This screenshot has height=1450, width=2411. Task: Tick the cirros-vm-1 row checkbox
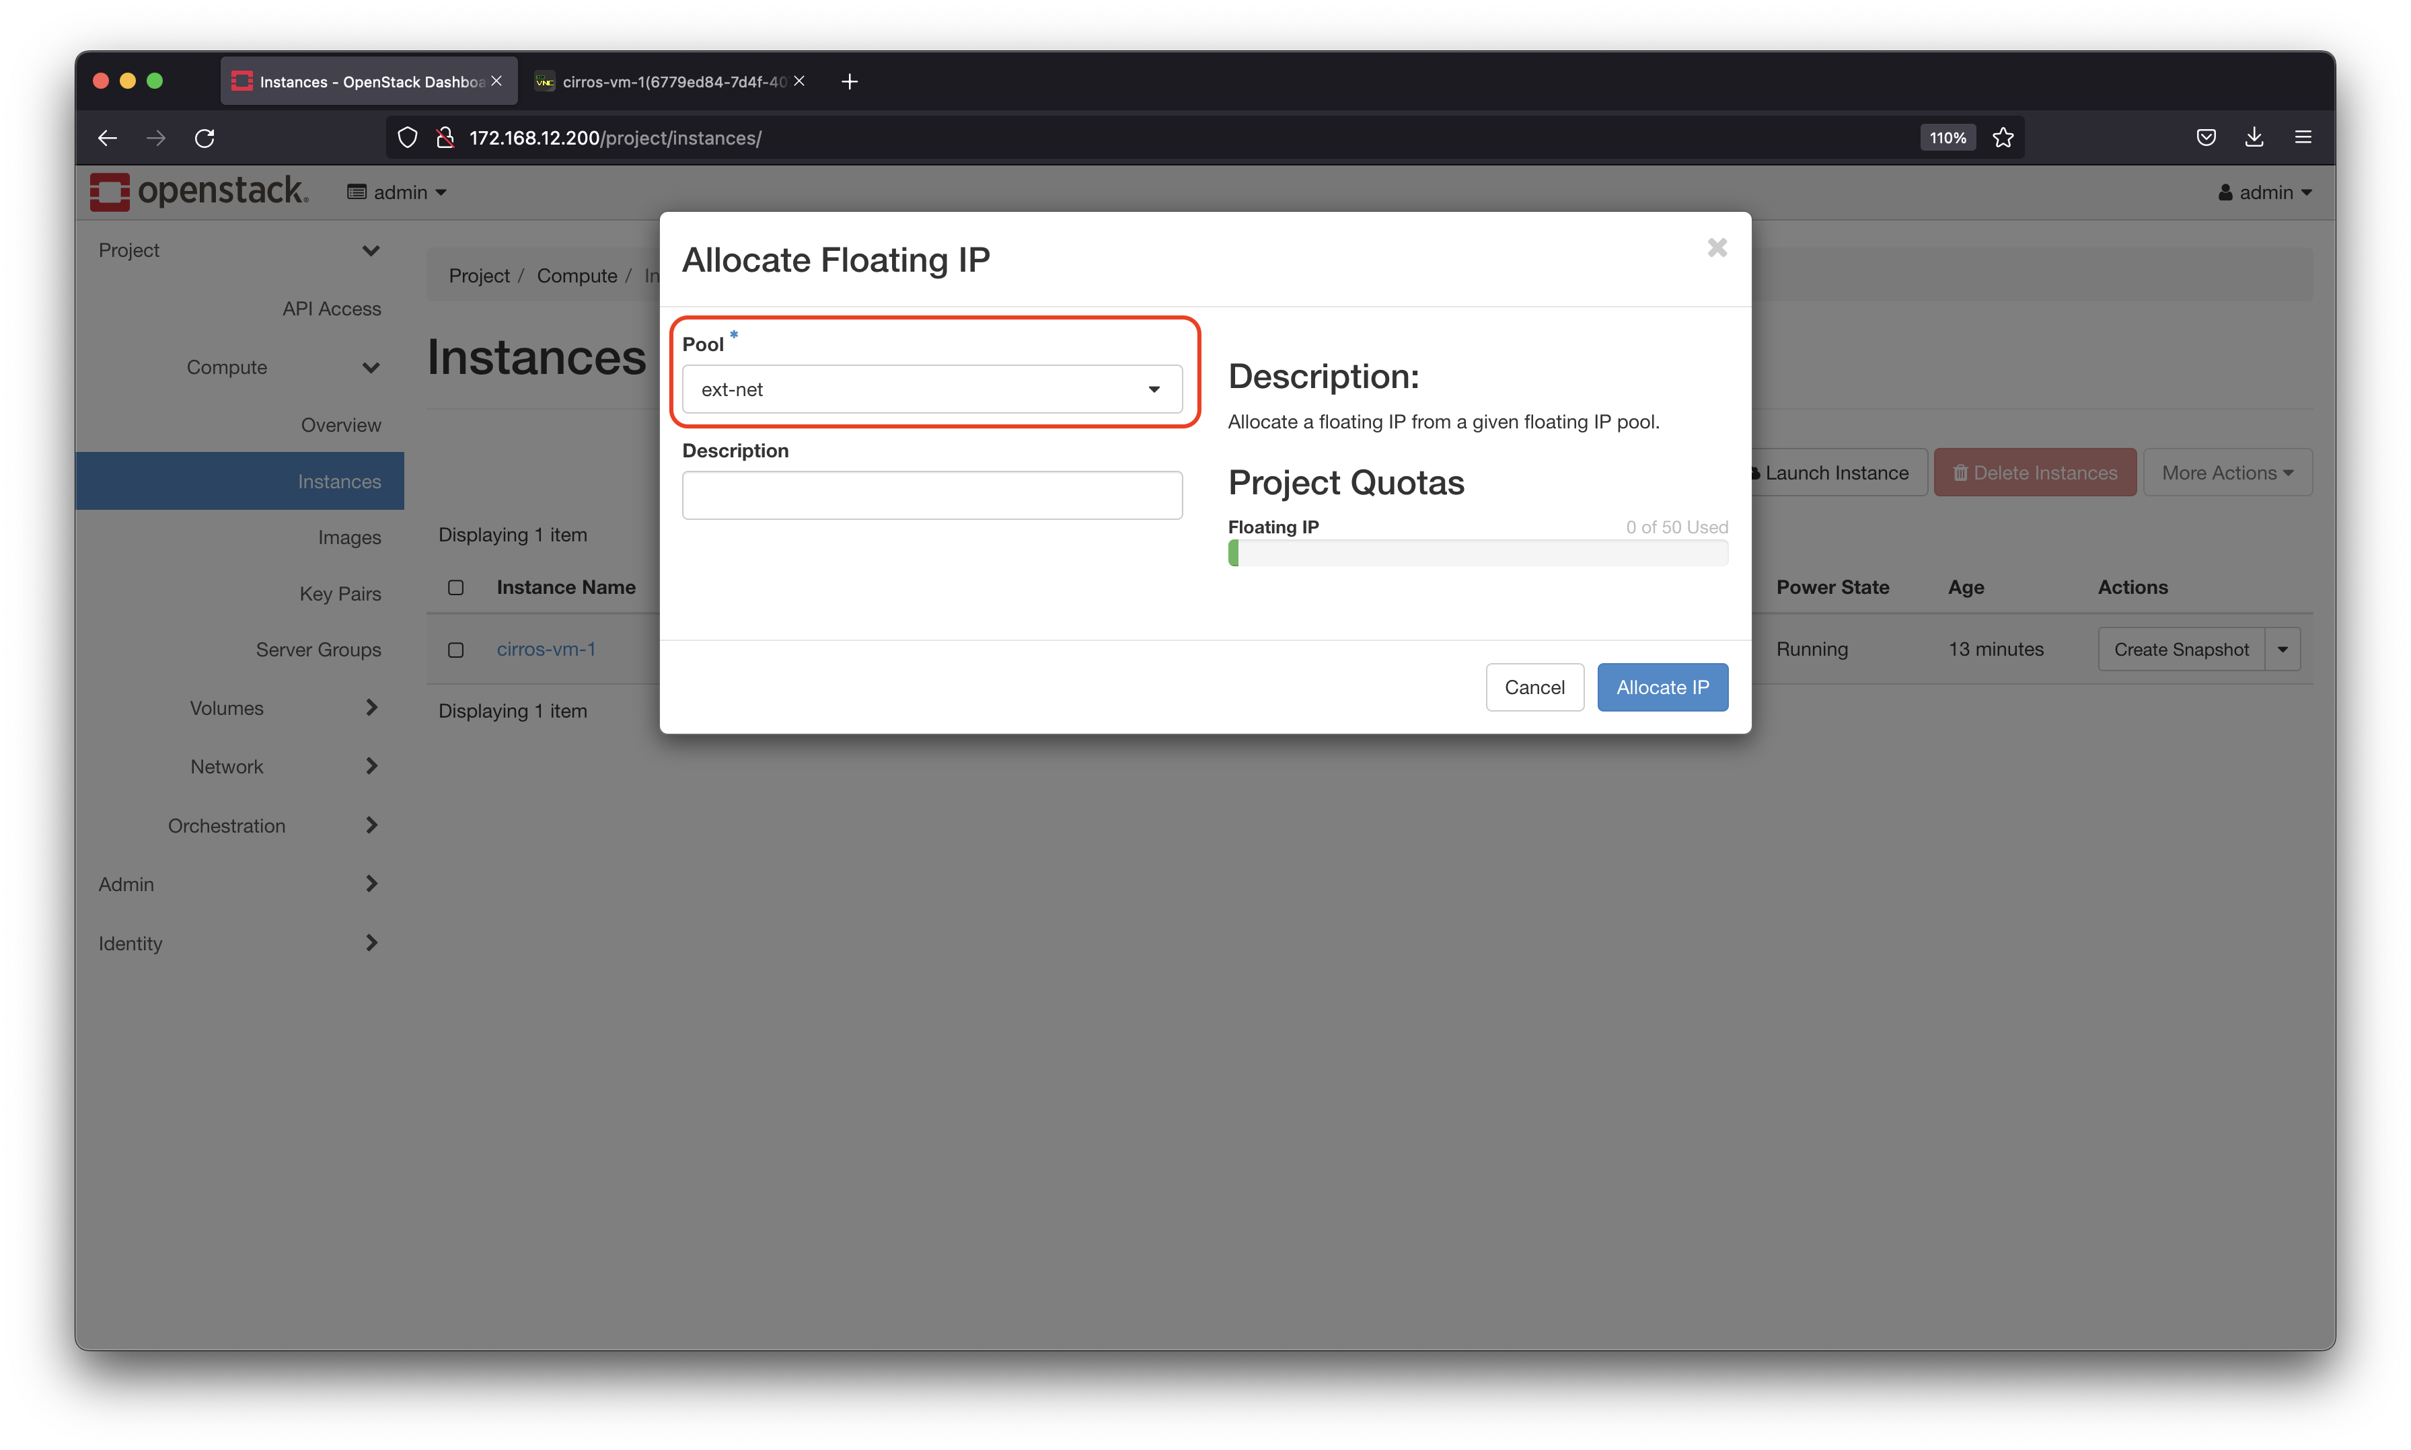pos(455,650)
